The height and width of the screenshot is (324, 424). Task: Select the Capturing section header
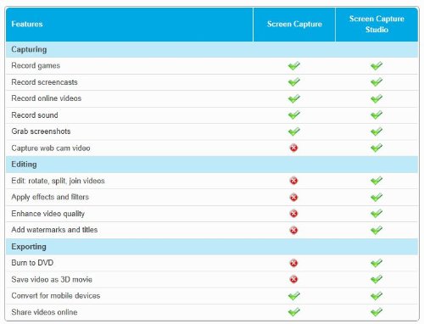point(212,50)
